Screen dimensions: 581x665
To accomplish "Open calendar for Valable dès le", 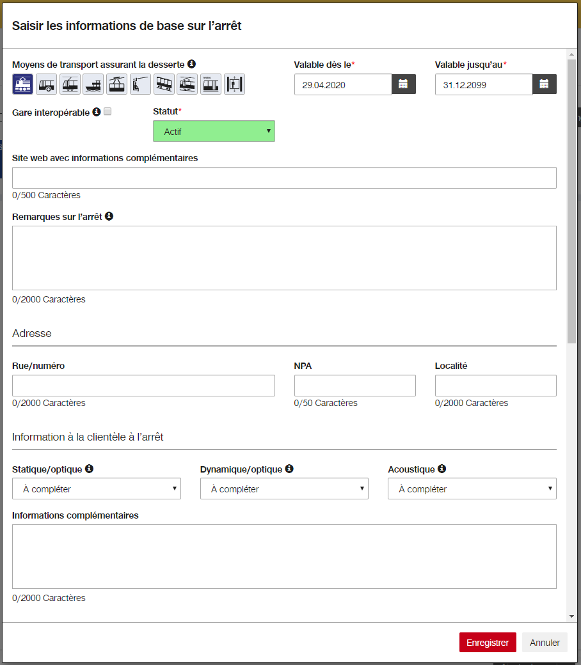I will click(404, 84).
